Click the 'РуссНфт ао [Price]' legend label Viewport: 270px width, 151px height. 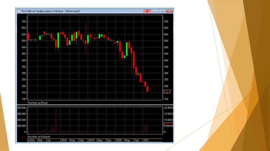[37, 103]
